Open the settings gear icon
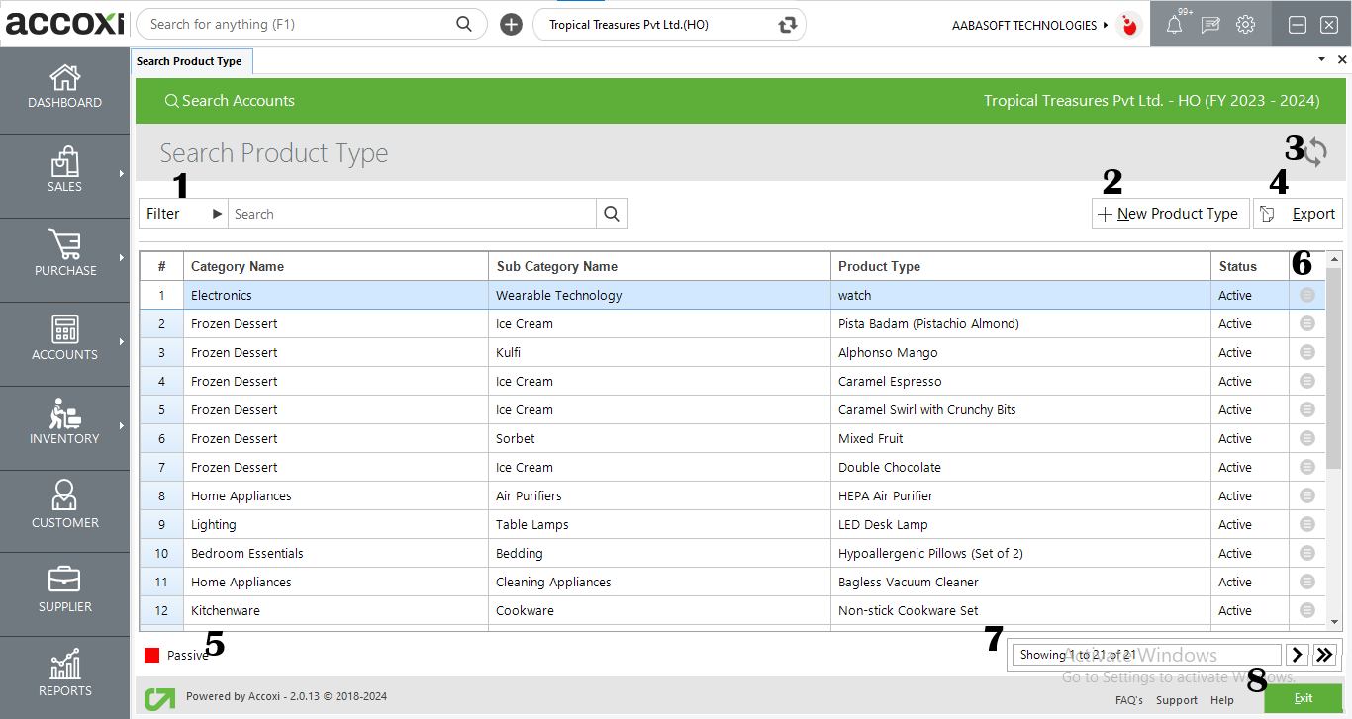The image size is (1352, 719). coord(1246,25)
